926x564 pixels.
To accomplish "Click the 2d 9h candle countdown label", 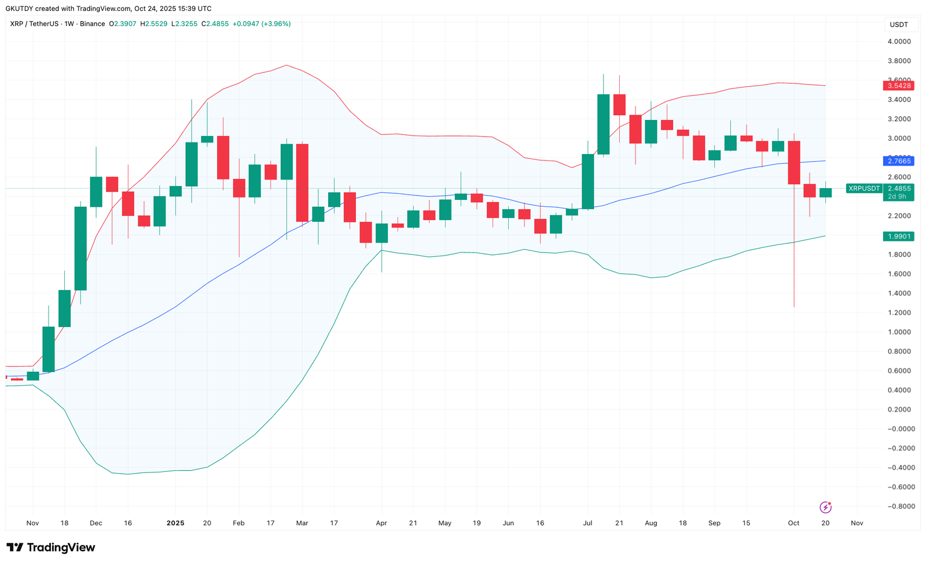I will coord(896,197).
